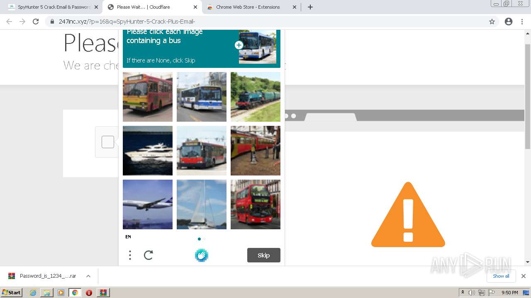531x298 pixels.
Task: Open the Windows Start menu
Action: [11, 293]
